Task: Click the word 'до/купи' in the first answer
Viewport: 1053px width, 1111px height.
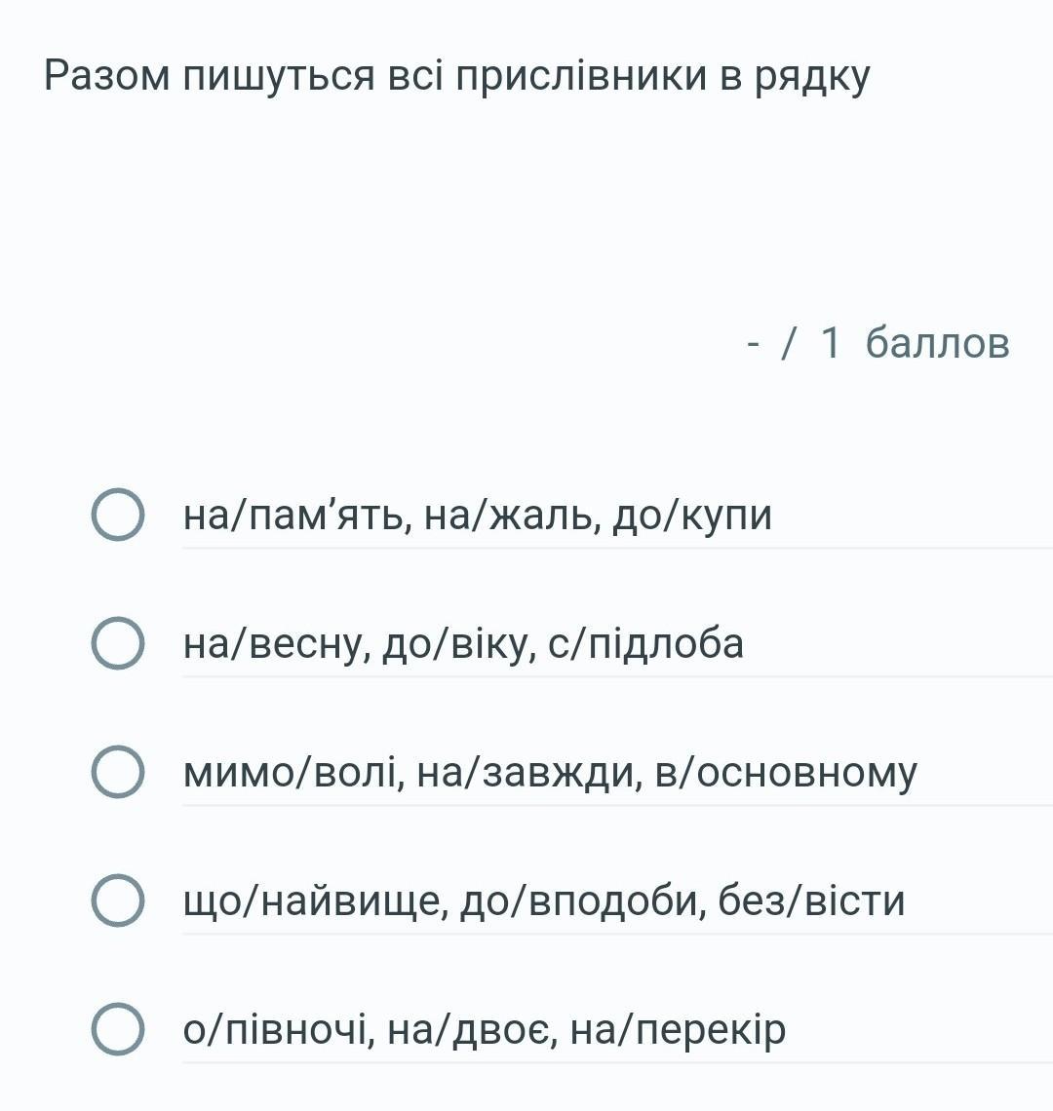Action: coord(692,514)
